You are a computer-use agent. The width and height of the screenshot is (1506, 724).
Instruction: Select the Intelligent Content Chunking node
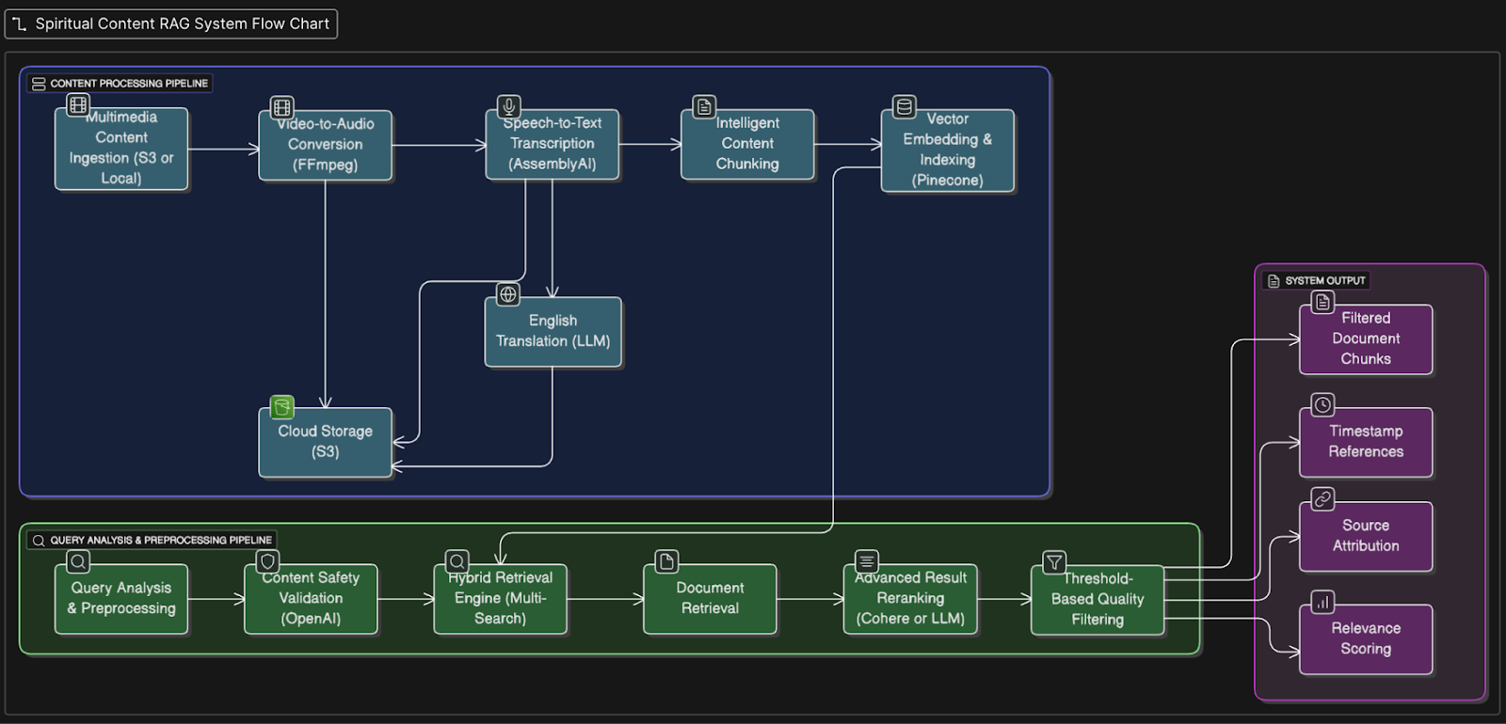click(x=747, y=144)
